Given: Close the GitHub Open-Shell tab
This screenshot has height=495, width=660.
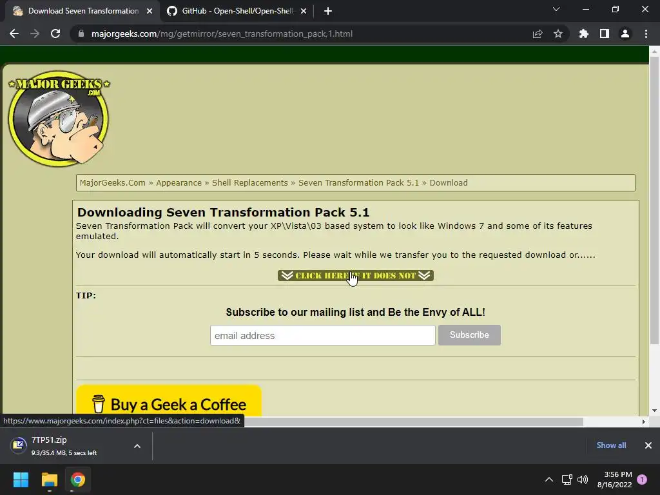Looking at the screenshot, I should pyautogui.click(x=304, y=11).
